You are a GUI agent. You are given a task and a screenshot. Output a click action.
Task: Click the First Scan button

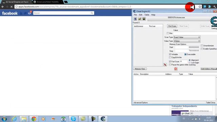[x=172, y=26]
